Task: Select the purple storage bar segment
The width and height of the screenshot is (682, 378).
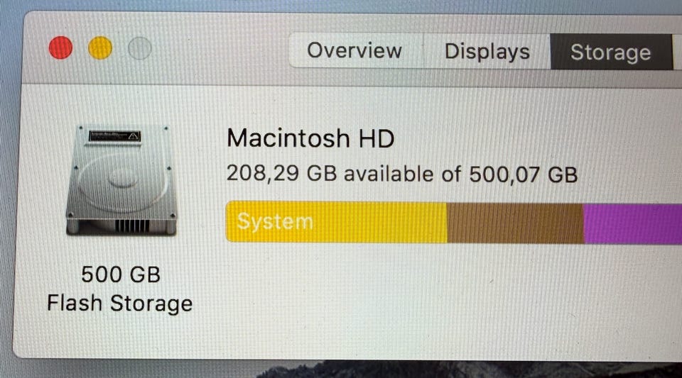Action: pyautogui.click(x=633, y=224)
